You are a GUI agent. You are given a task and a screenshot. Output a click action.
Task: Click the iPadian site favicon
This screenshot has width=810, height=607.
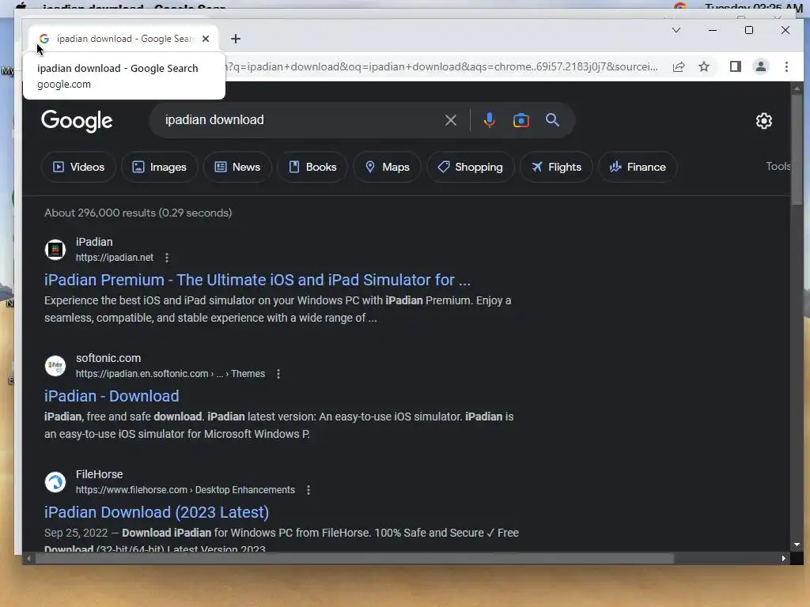point(55,250)
